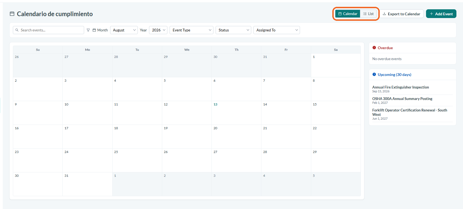
Task: Click the Export to Calendar button
Action: tap(401, 14)
